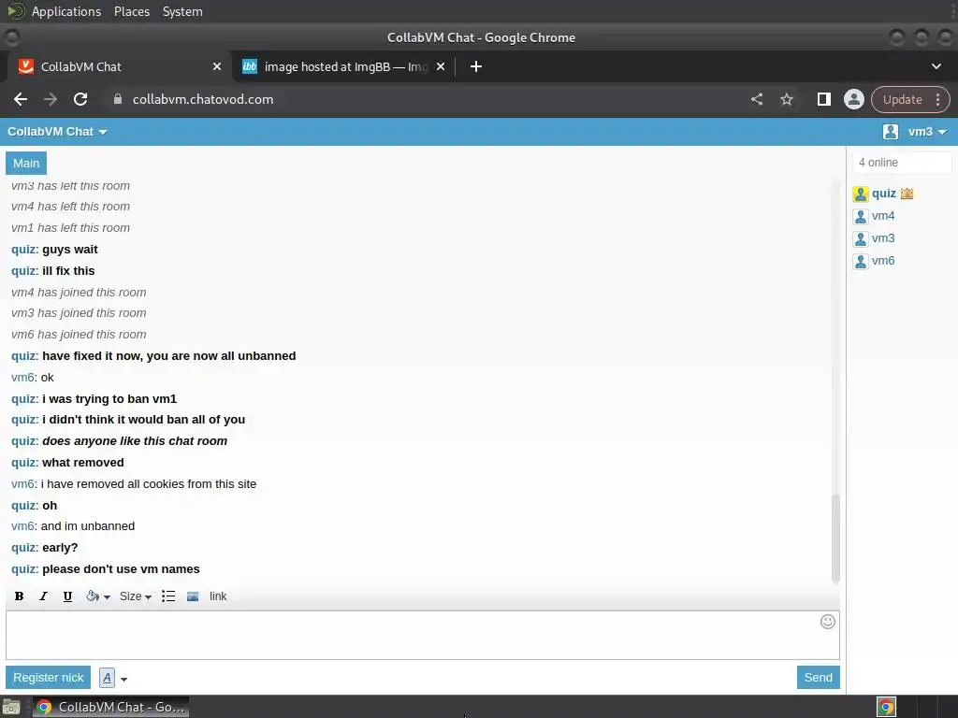The height and width of the screenshot is (718, 958).
Task: Click the font style A button
Action: click(107, 678)
